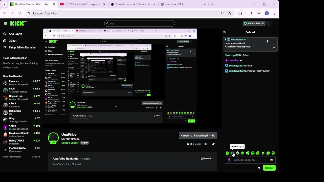Select the white-faced emote after emojiAngry
The width and height of the screenshot is (324, 182).
237,153
